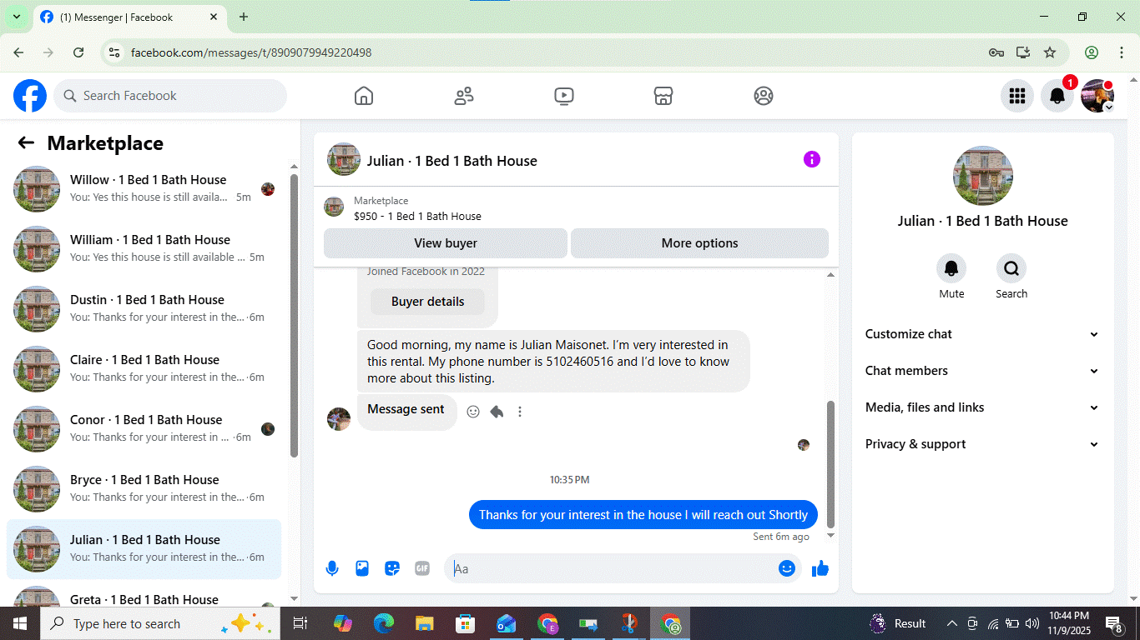Open Windows Start menu
Image resolution: width=1140 pixels, height=640 pixels.
[19, 623]
